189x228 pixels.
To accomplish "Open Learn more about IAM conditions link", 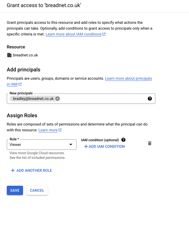I will (x=73, y=34).
